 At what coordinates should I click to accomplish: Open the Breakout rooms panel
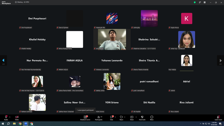click(85, 118)
